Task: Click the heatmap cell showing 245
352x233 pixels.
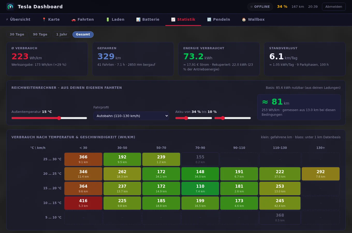Action: pyautogui.click(x=280, y=203)
